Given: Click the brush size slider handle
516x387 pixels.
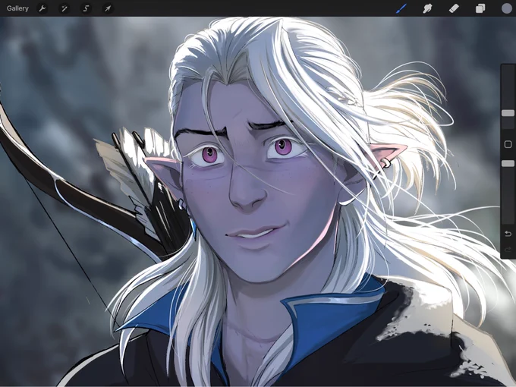Looking at the screenshot, I should [x=508, y=113].
